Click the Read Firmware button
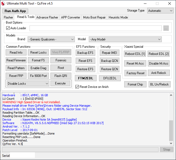The width and height of the screenshot is (176, 160). [x=16, y=60]
